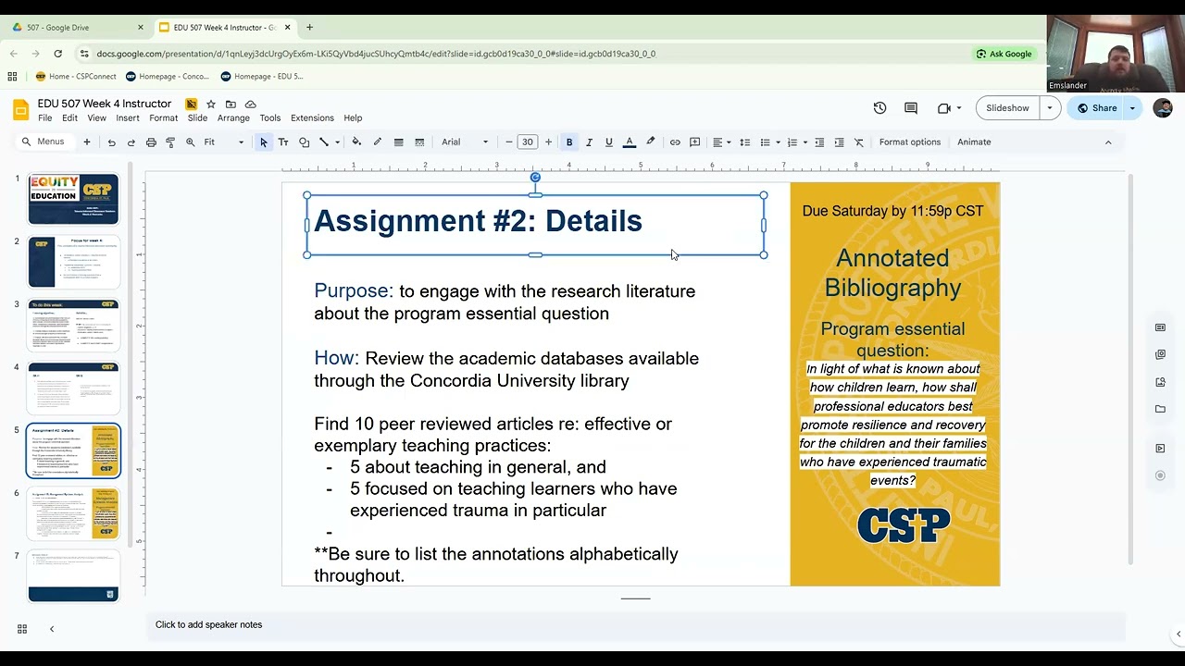1185x666 pixels.
Task: Open Format options panel
Action: pos(910,142)
